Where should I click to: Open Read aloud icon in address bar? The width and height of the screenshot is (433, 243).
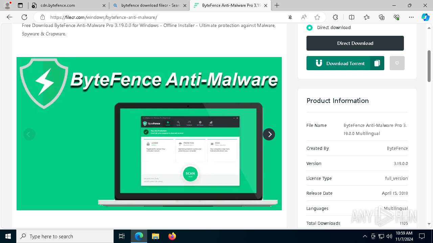pos(304,17)
